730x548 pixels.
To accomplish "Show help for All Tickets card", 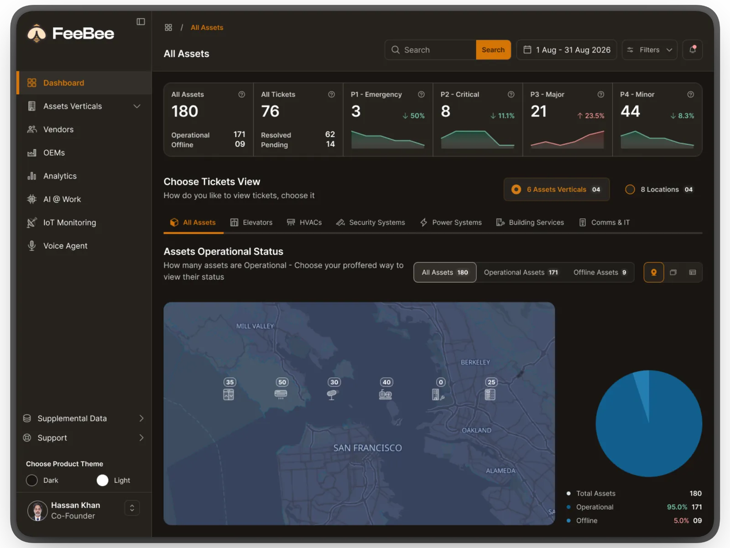I will pos(331,95).
